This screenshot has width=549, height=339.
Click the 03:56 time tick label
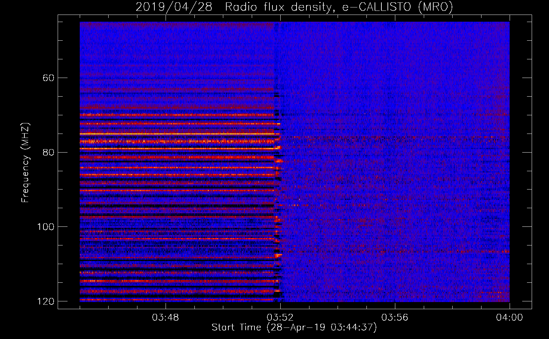pos(395,318)
